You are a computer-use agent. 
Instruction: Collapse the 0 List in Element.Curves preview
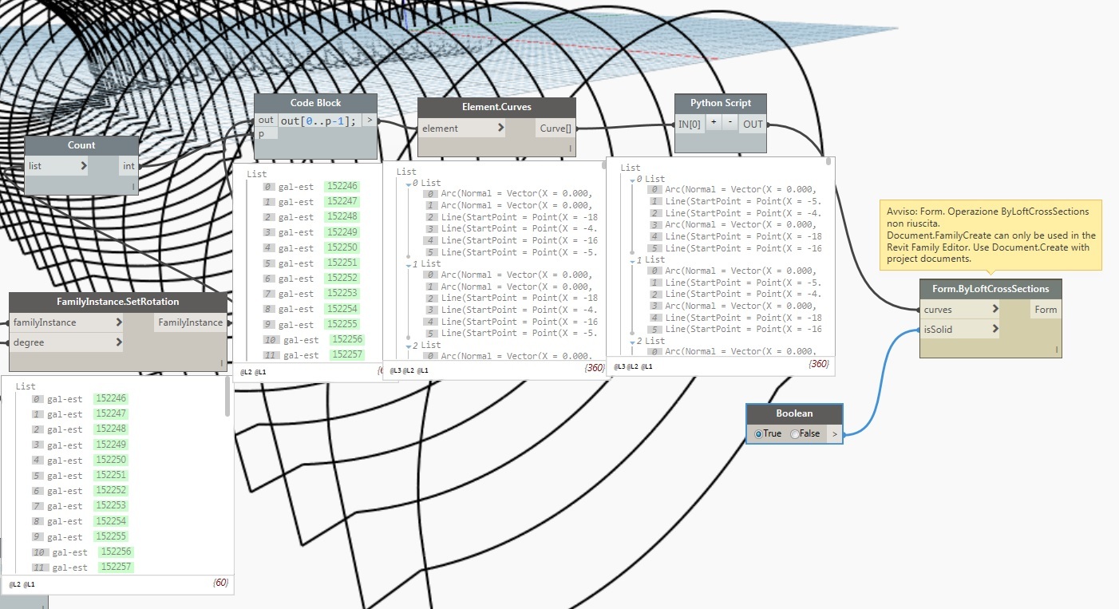pos(409,184)
